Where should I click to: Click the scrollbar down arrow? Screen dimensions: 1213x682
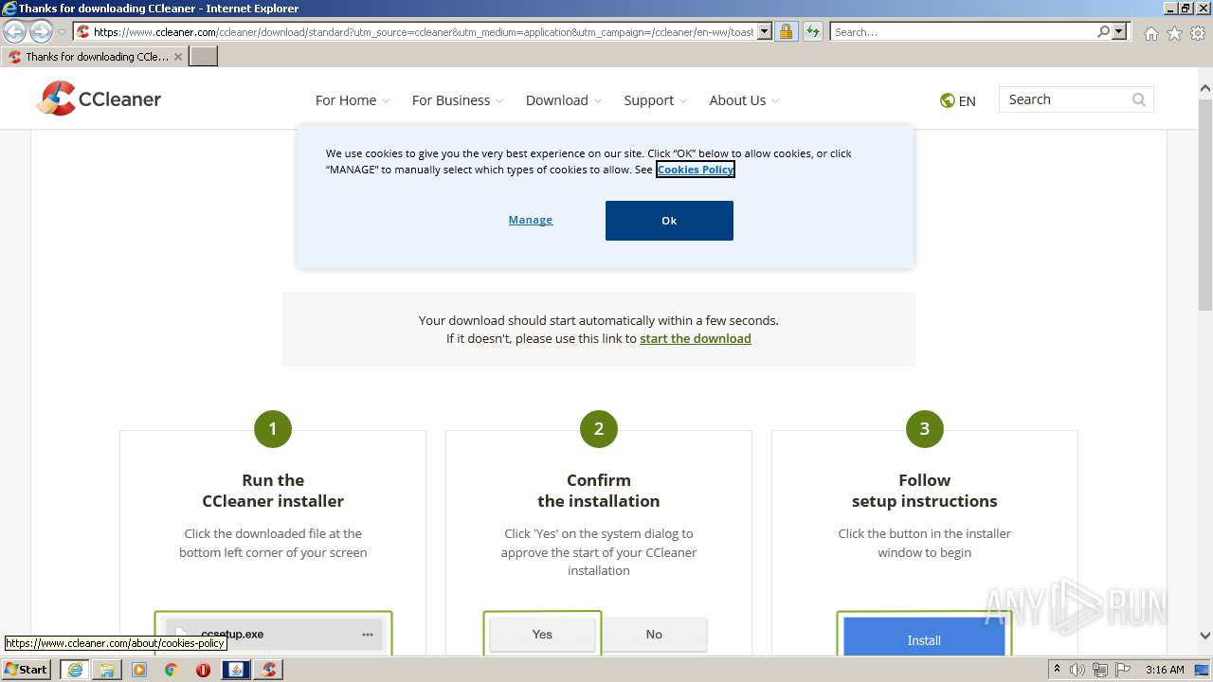point(1205,636)
